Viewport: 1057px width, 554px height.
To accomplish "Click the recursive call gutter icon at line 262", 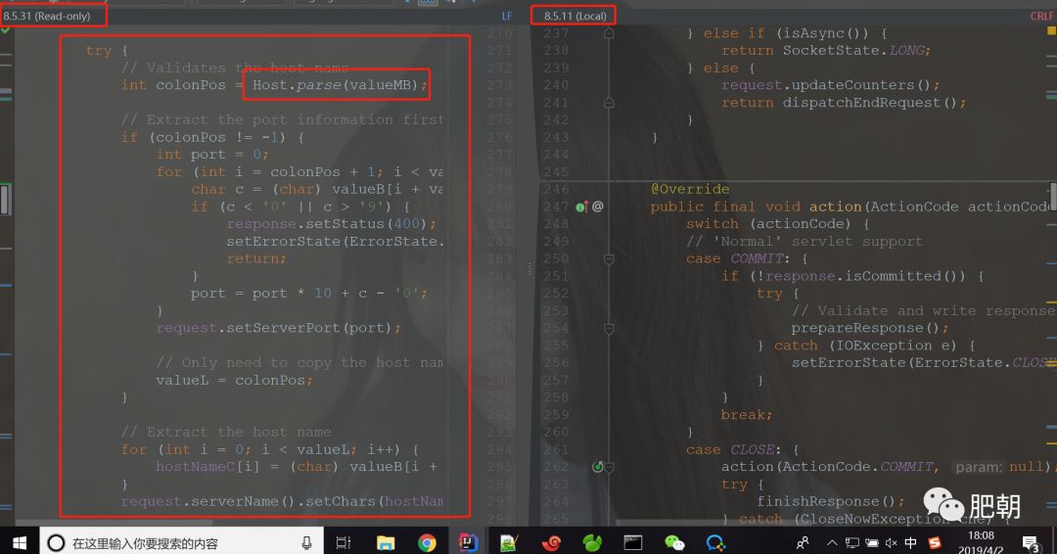I will pyautogui.click(x=597, y=467).
